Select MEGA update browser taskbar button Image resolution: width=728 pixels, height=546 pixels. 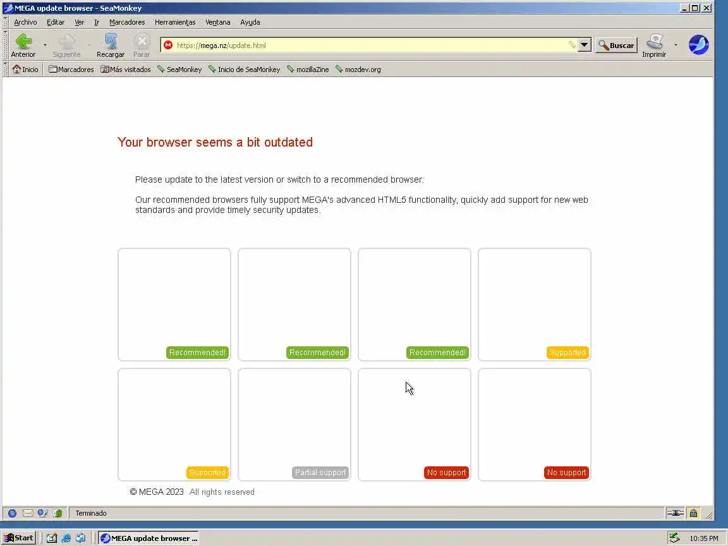pyautogui.click(x=149, y=538)
